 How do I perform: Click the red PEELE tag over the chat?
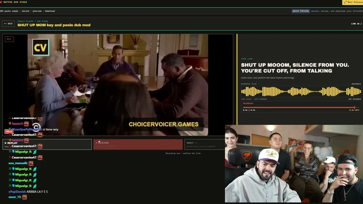click(9, 131)
